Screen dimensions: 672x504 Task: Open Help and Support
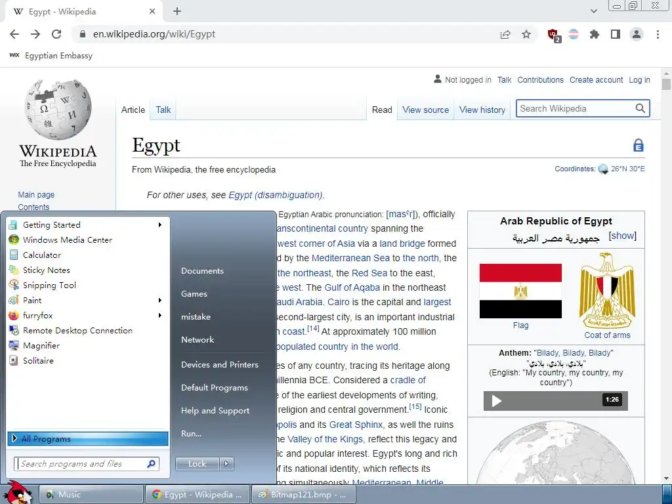[215, 411]
